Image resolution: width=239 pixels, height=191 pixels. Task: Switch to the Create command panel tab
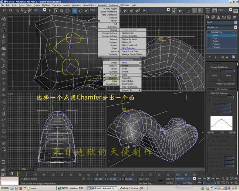[x=208, y=17]
